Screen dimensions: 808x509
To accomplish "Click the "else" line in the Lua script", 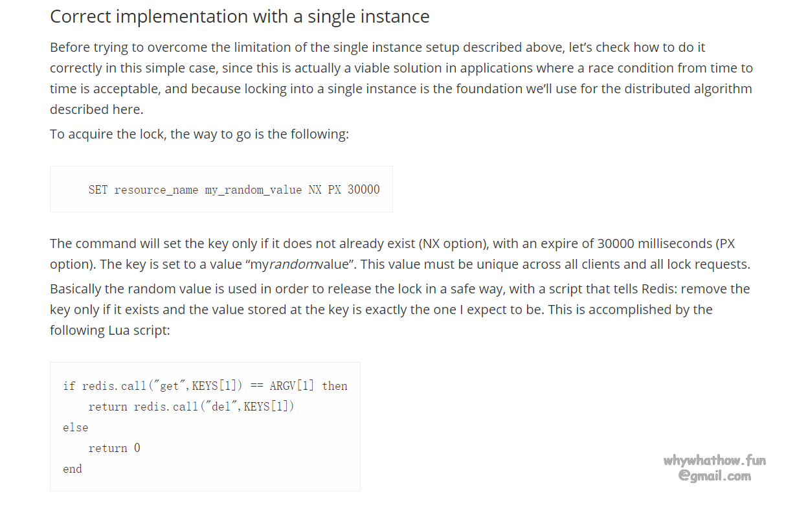I will (x=76, y=427).
